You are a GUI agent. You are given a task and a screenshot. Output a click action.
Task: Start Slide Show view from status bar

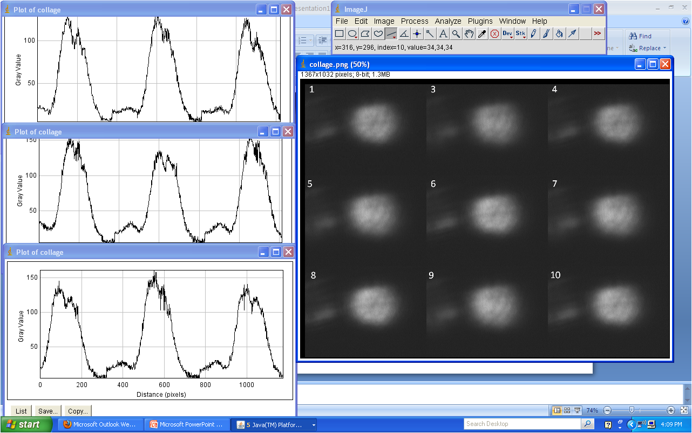tap(577, 410)
